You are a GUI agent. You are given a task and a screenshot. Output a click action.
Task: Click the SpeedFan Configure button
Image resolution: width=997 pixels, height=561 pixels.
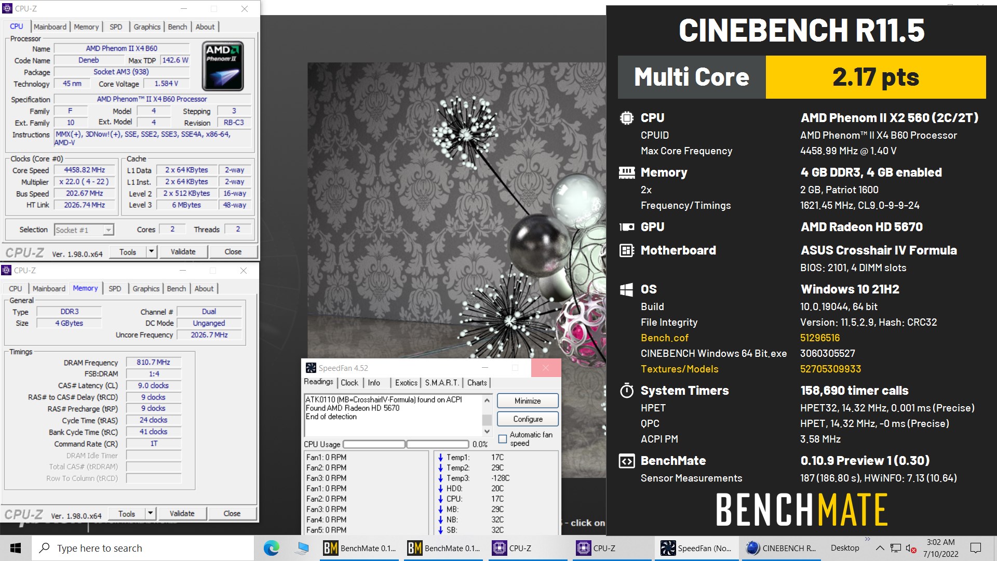528,419
